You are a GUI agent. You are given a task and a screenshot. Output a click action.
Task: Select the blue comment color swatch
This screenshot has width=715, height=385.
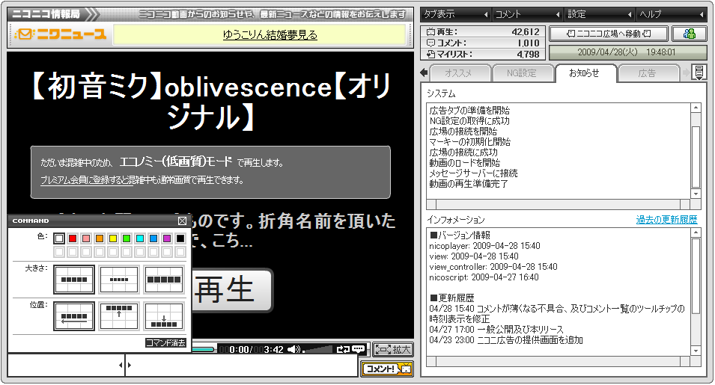coord(153,238)
